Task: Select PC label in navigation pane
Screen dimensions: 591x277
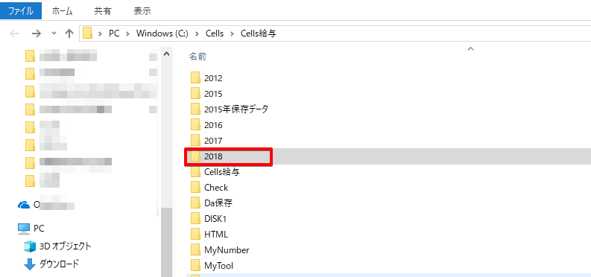Action: (39, 229)
